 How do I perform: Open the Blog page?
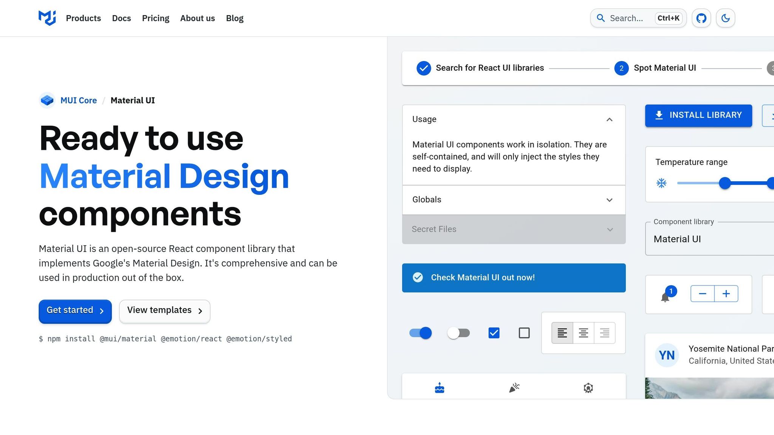click(x=235, y=18)
